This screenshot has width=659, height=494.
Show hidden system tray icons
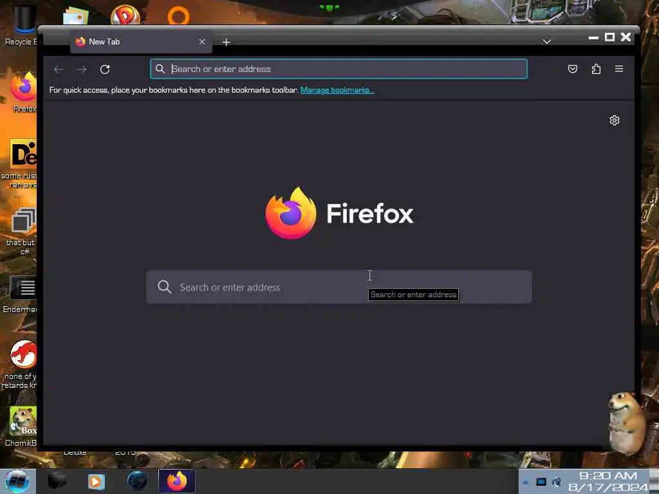525,482
